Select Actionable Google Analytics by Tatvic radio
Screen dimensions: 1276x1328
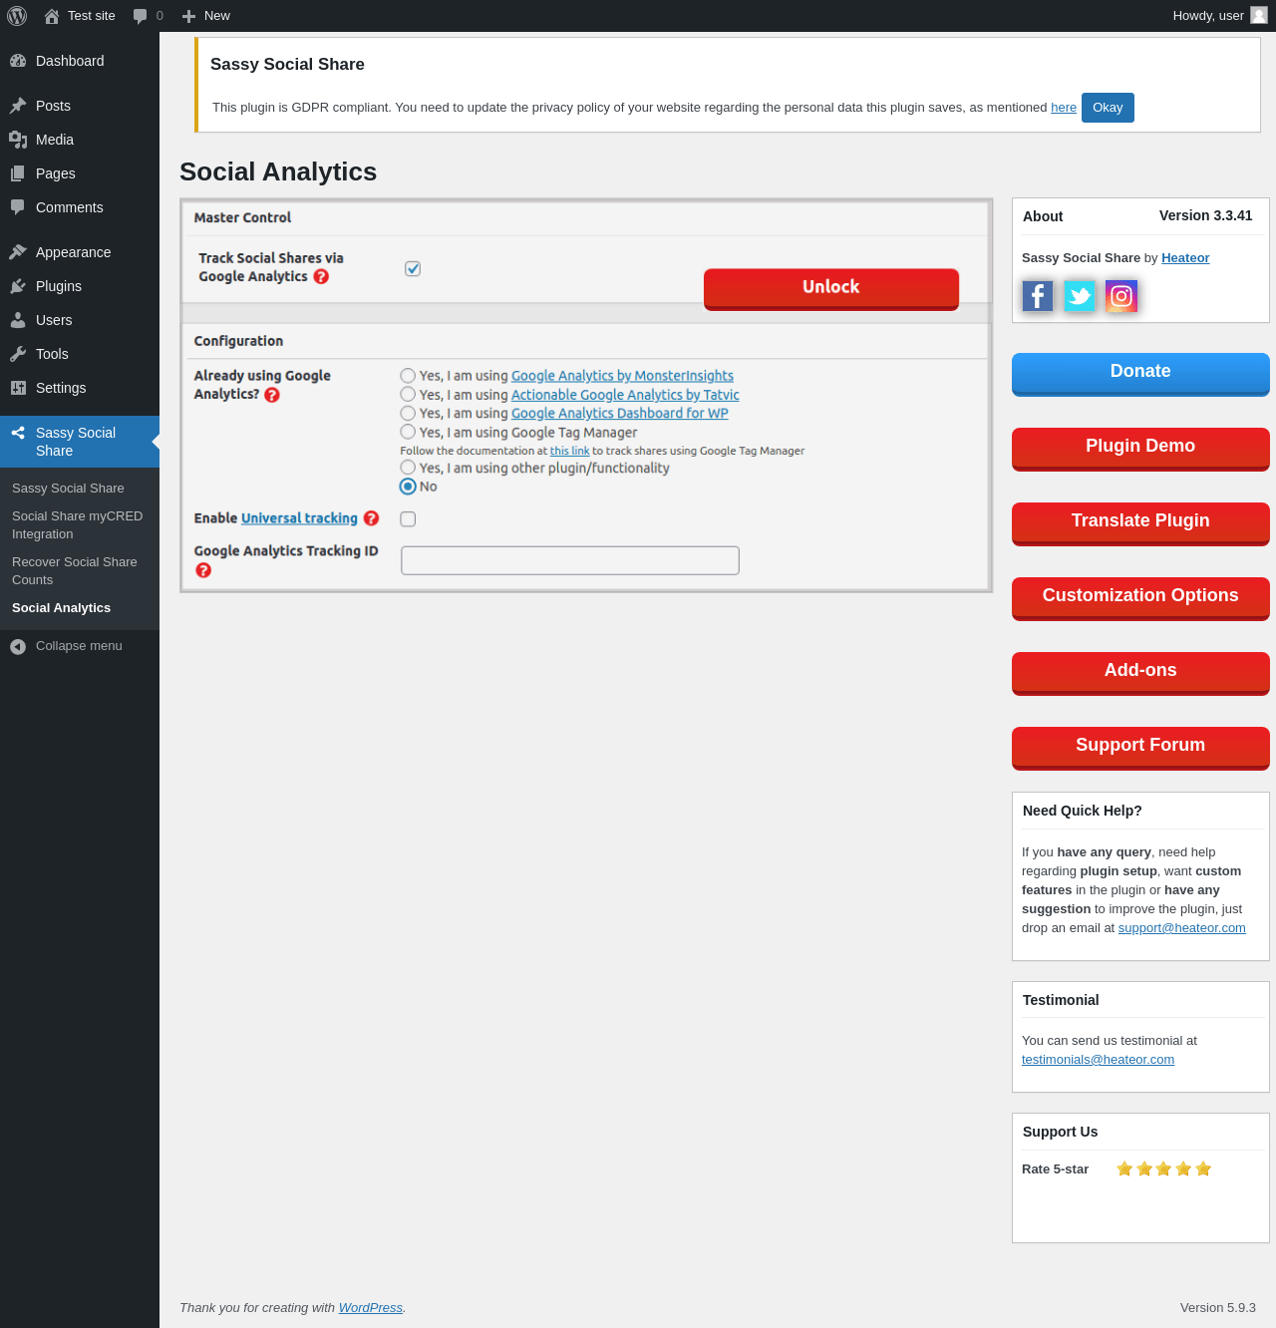[408, 395]
